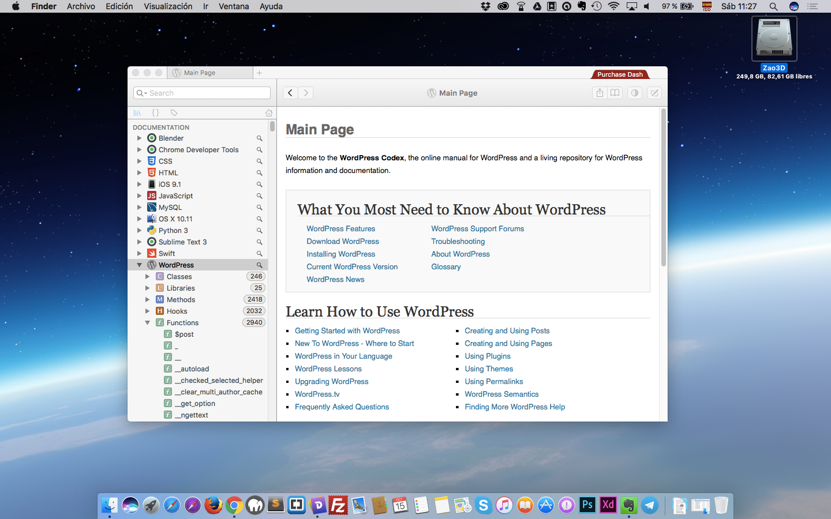
Task: Open the Download WordPress link
Action: (343, 242)
